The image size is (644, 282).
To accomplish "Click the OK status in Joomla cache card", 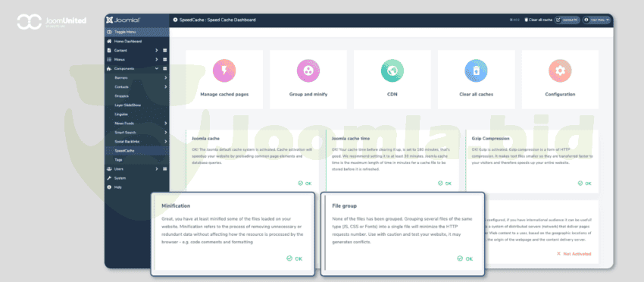I will point(305,183).
